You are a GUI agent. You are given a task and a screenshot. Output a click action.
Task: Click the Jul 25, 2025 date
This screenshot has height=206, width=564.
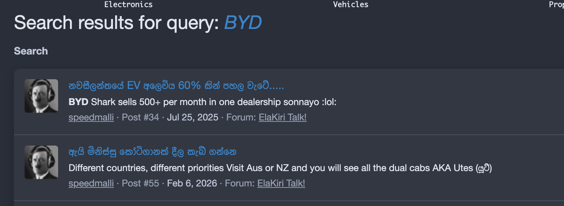point(192,117)
